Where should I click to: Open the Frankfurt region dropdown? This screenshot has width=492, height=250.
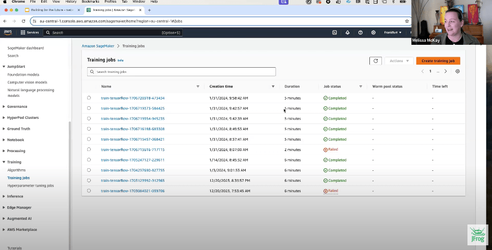[392, 32]
